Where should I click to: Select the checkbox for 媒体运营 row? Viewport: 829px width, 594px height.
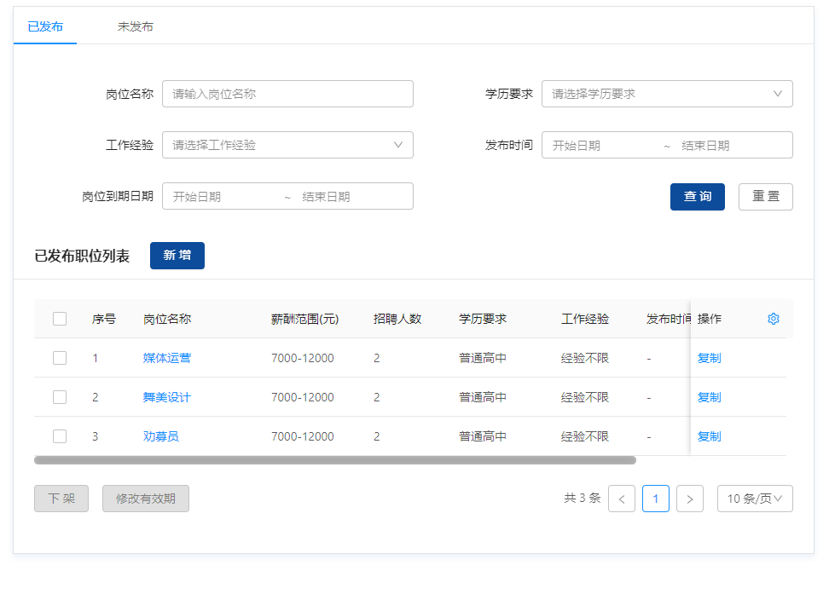click(60, 358)
